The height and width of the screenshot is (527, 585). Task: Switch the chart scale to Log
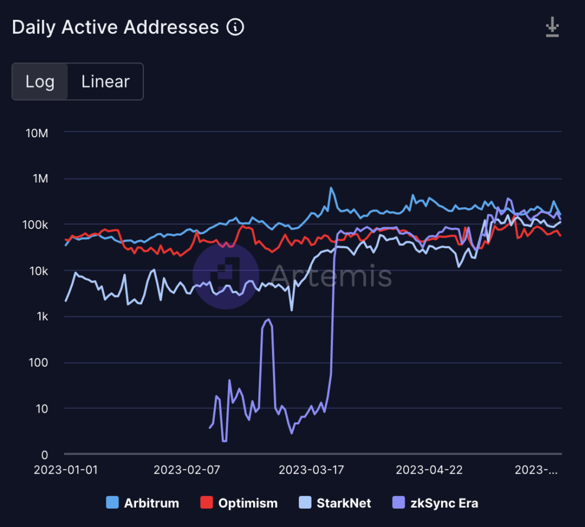pyautogui.click(x=40, y=81)
